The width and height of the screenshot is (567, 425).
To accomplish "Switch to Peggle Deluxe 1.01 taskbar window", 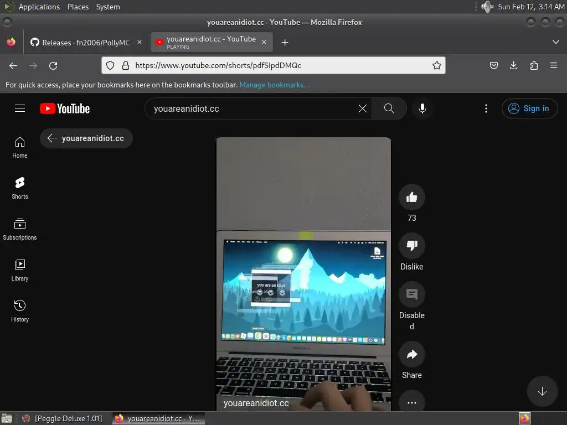I will [62, 418].
